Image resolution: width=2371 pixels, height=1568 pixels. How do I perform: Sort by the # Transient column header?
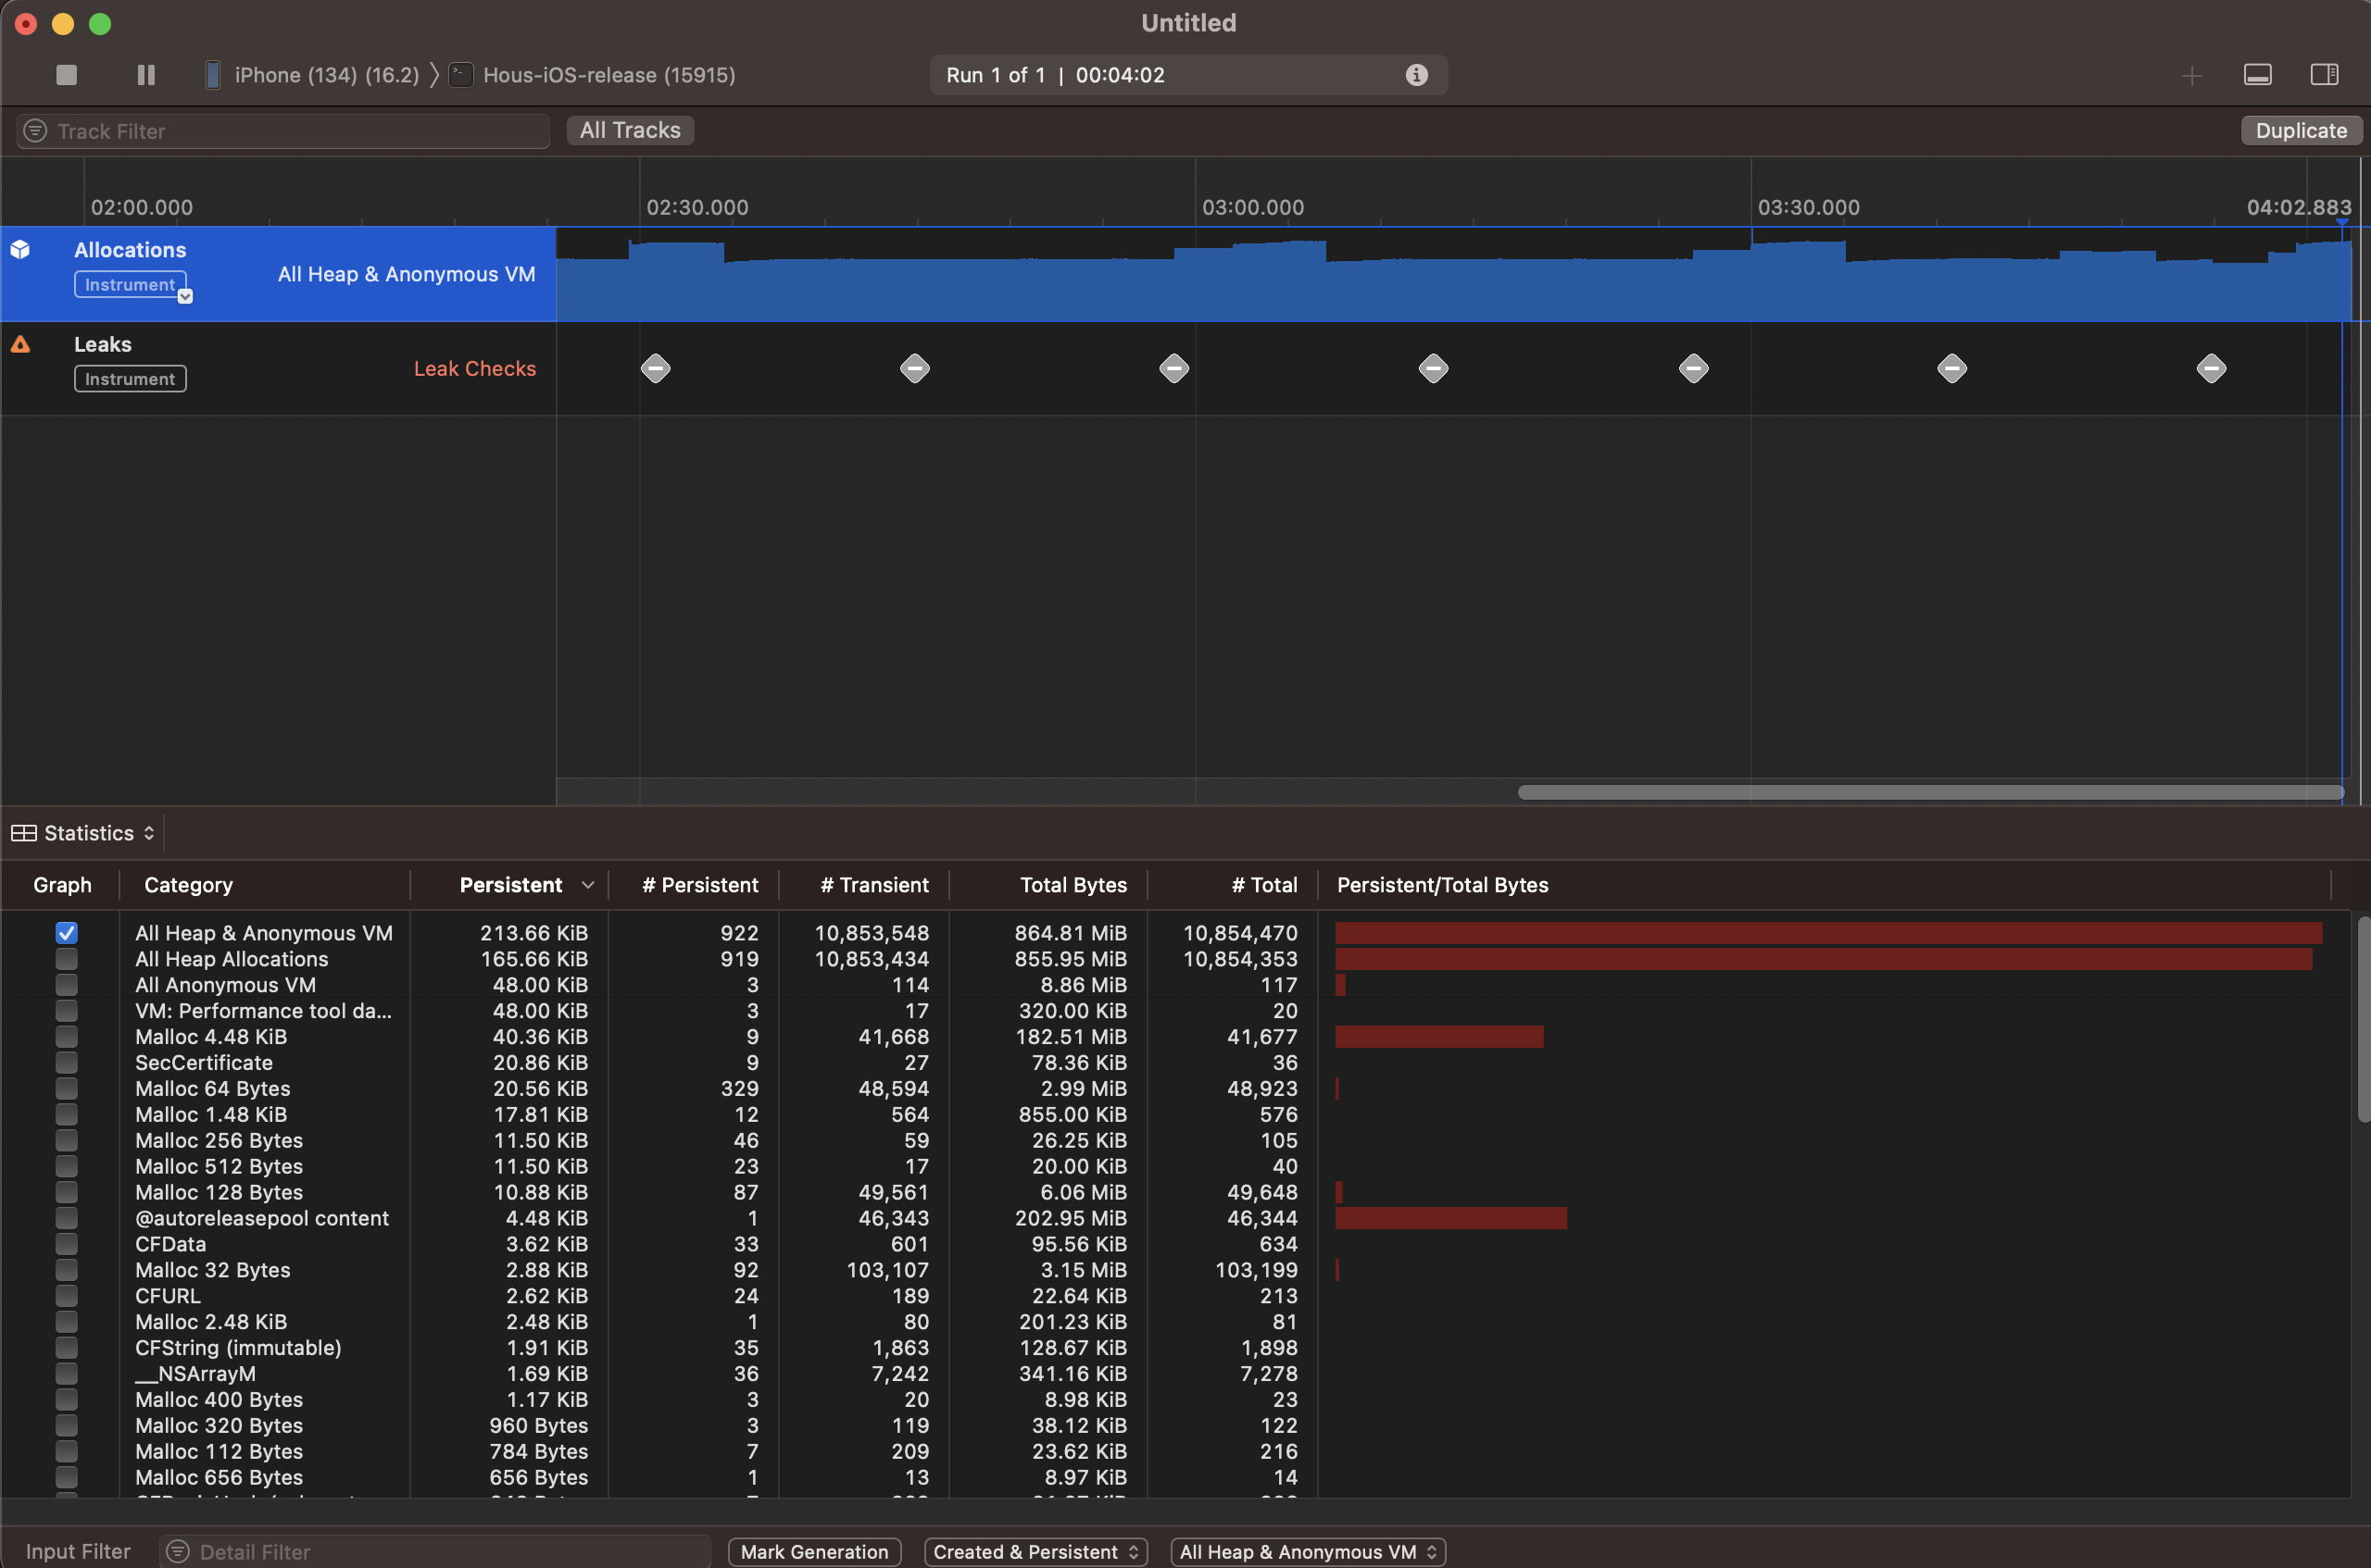point(873,885)
